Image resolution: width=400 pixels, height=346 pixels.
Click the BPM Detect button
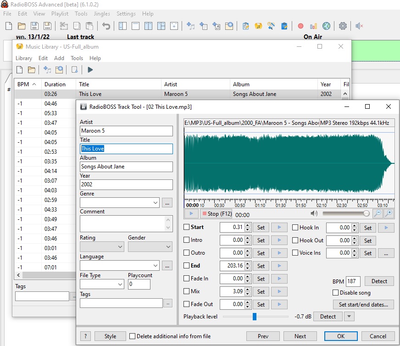(379, 281)
